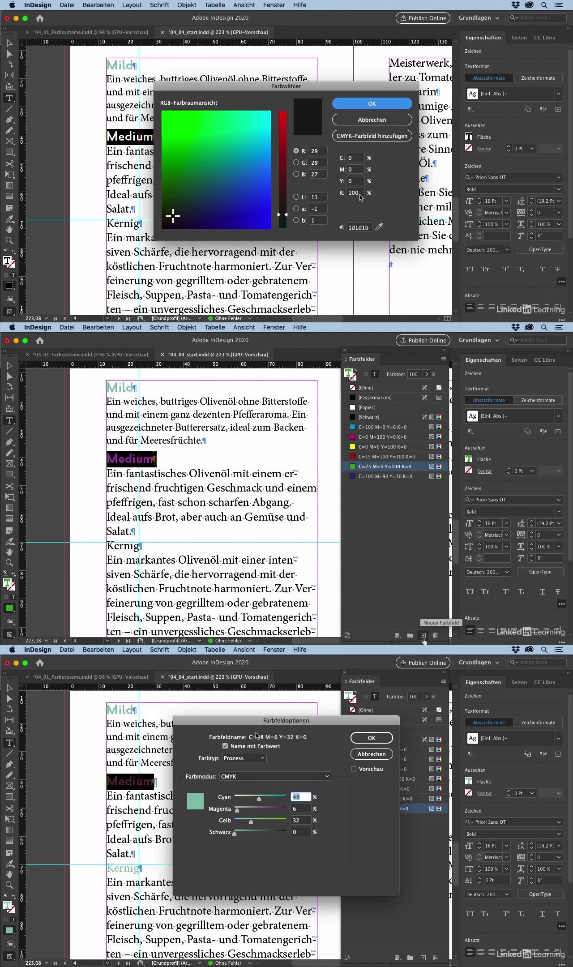
Task: Open the Farbmodus CMYK dropdown
Action: (275, 776)
